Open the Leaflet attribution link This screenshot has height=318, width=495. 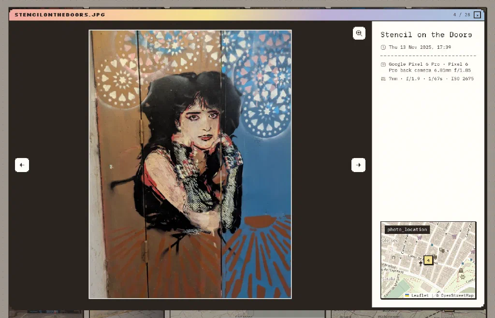pos(420,296)
